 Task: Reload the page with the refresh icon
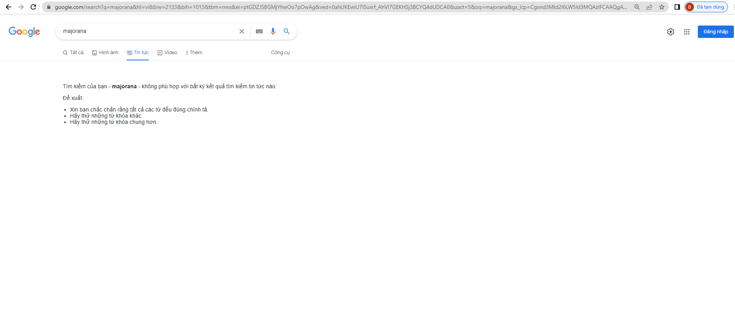[33, 7]
